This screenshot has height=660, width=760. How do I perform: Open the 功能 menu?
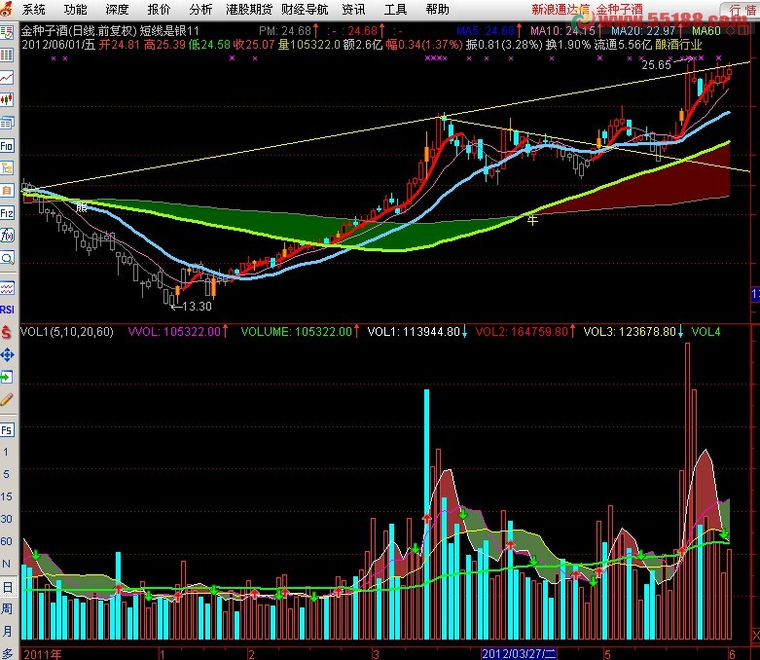point(75,9)
